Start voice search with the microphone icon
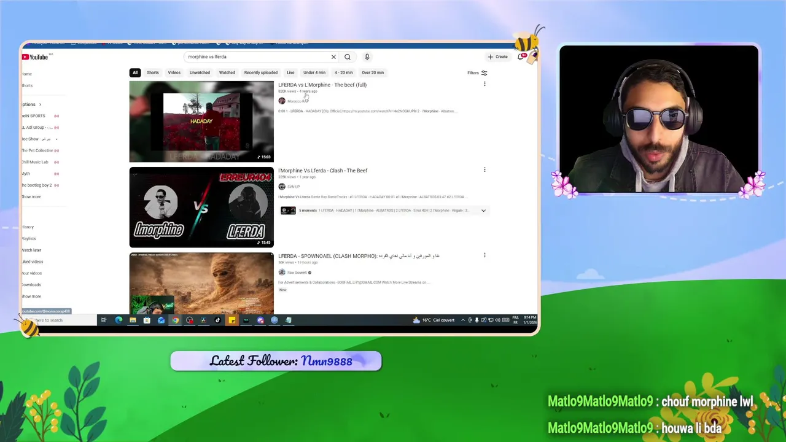The width and height of the screenshot is (786, 442). pos(367,57)
